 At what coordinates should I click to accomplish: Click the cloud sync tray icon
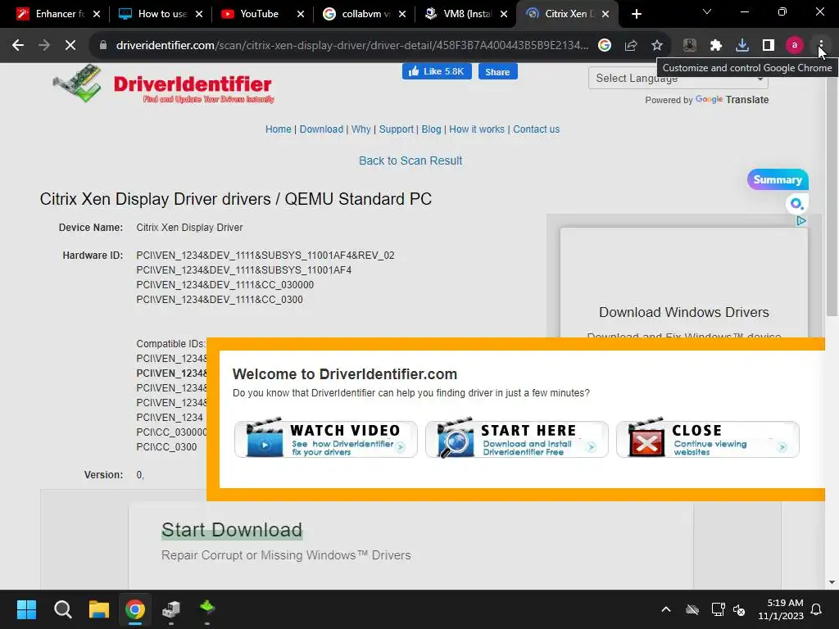(692, 609)
